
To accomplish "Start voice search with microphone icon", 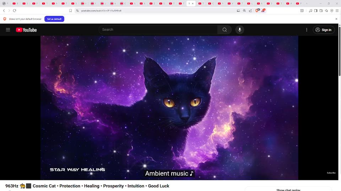I will (240, 30).
